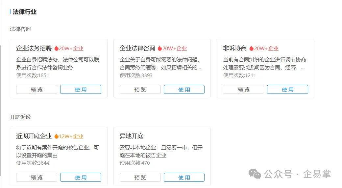Select the 法律行业 section heading

24,12
